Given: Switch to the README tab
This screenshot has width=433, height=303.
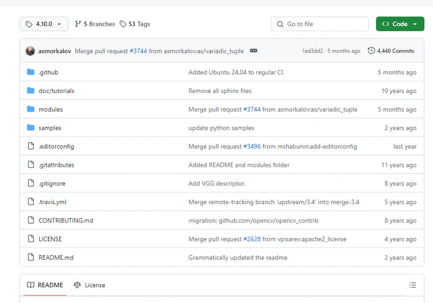Looking at the screenshot, I should pyautogui.click(x=44, y=285).
